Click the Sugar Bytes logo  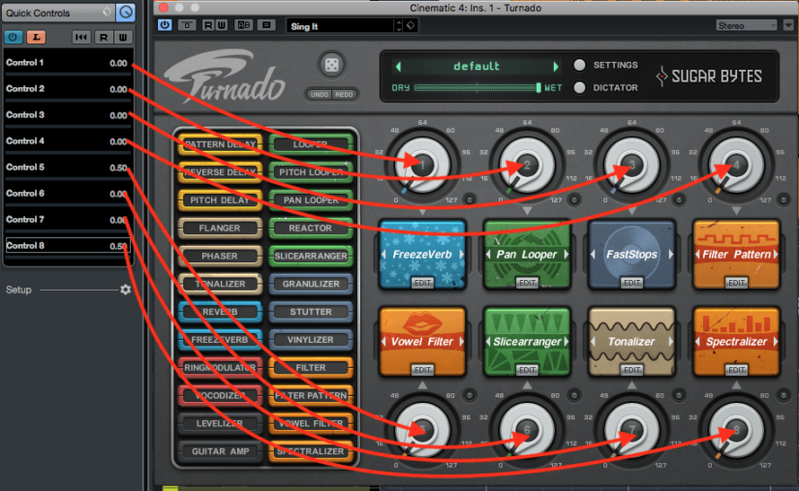pos(709,77)
